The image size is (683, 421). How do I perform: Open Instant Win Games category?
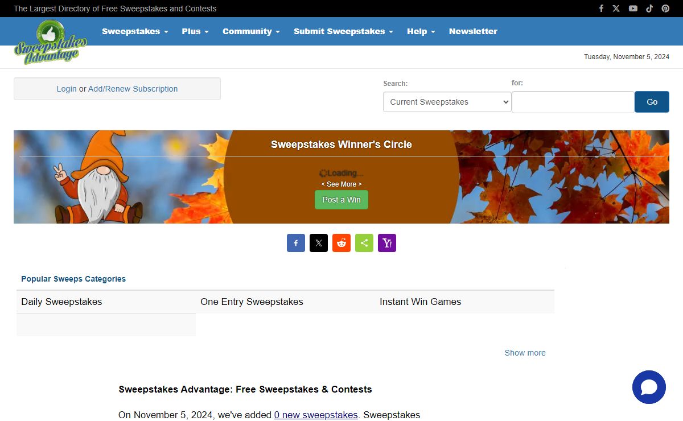pos(420,302)
